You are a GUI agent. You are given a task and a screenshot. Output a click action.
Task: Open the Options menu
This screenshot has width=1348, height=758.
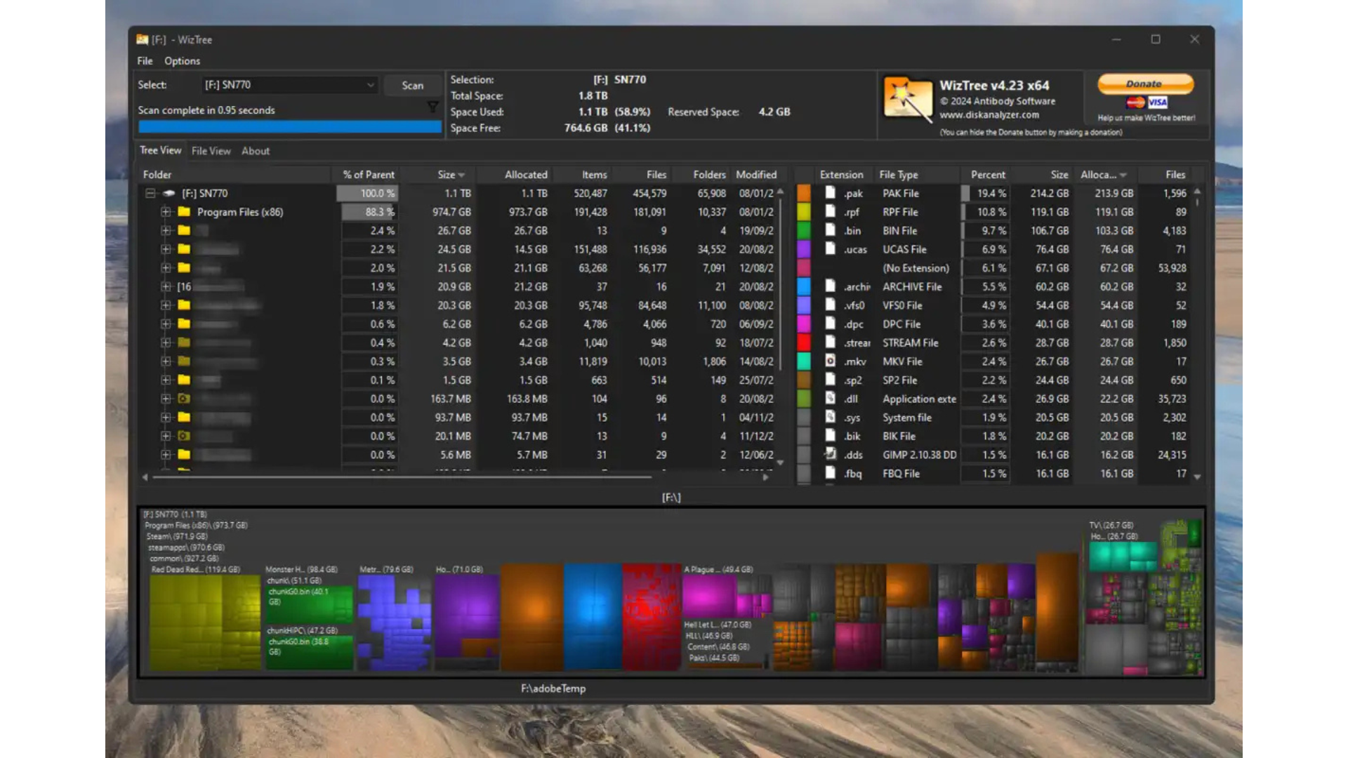click(x=182, y=61)
